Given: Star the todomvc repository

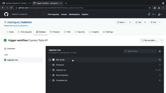Looking at the screenshot, I should pos(138,22).
